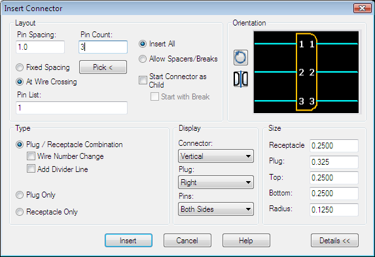375x257 pixels.
Task: Collapse dialog with Details << button
Action: [x=334, y=240]
